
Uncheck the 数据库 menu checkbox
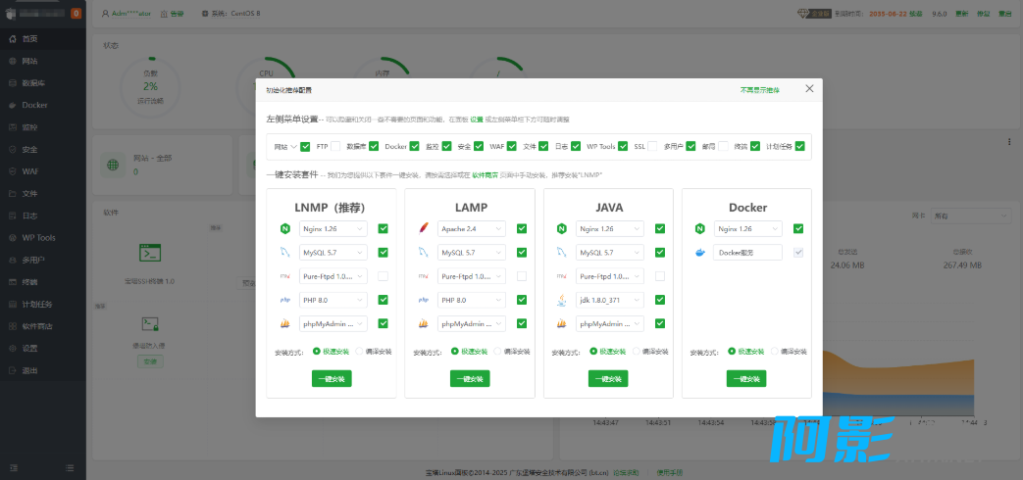[x=374, y=147]
